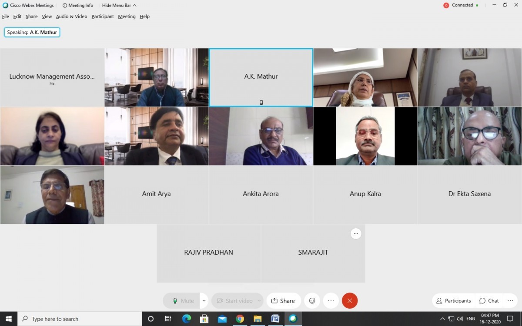The height and width of the screenshot is (326, 522).
Task: Open the Share menu
Action: 32,17
